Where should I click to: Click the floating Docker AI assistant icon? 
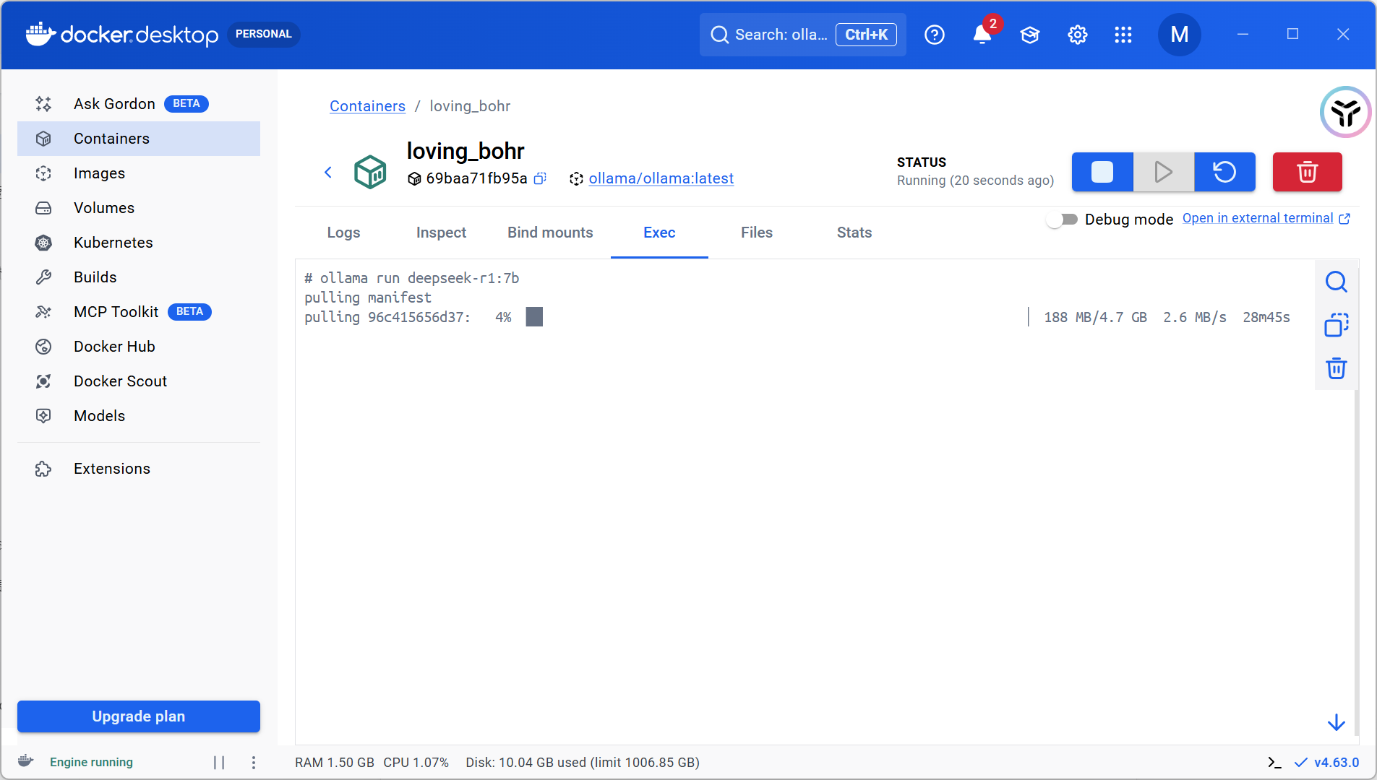tap(1345, 112)
